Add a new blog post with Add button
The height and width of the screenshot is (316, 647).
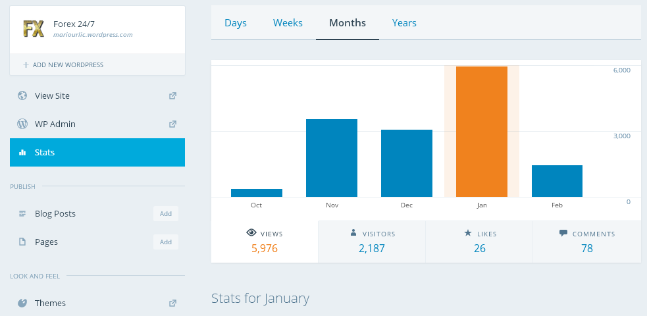click(165, 213)
